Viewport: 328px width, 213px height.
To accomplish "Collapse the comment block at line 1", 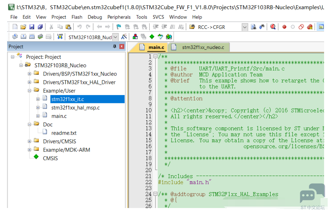I will tap(155, 56).
